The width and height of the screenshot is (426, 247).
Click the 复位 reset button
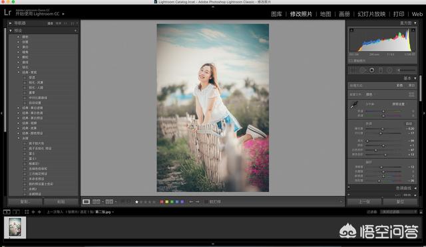coord(400,202)
